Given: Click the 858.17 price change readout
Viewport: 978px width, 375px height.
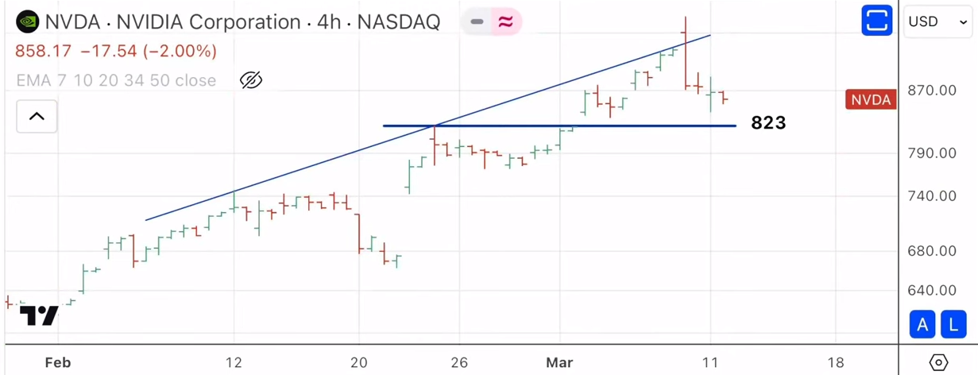Looking at the screenshot, I should point(116,52).
